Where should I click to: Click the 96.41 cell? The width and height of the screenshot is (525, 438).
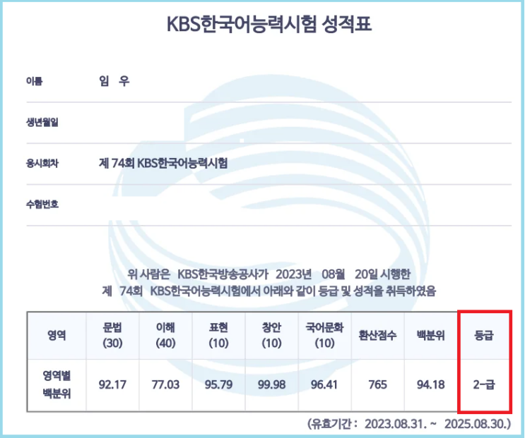(x=324, y=385)
